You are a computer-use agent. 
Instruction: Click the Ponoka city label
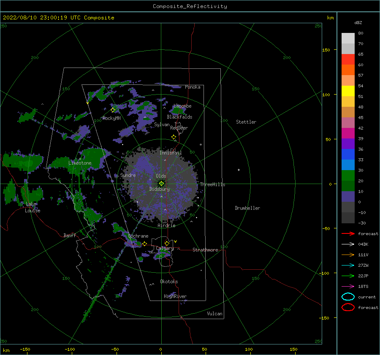193,87
